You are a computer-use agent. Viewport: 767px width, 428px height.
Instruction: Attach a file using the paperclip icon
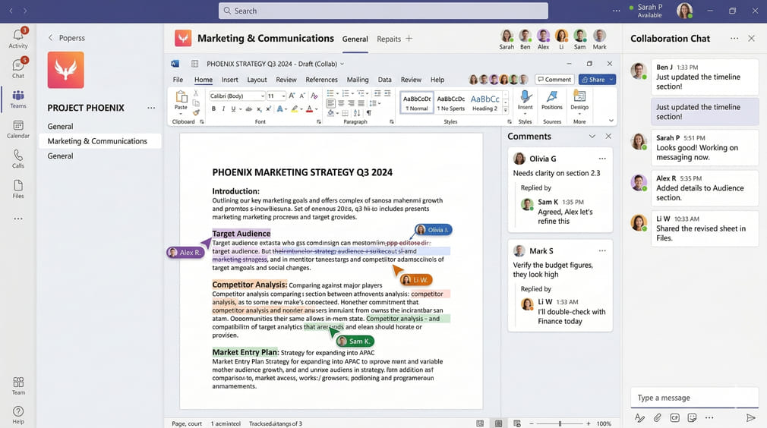(x=657, y=417)
